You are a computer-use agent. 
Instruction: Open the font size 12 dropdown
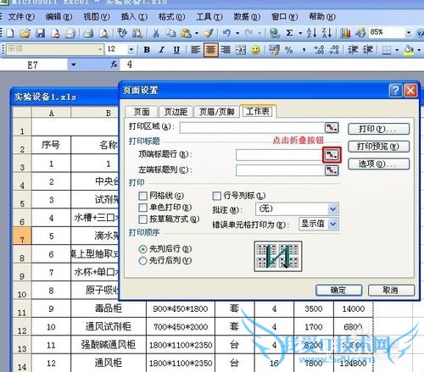coord(131,50)
